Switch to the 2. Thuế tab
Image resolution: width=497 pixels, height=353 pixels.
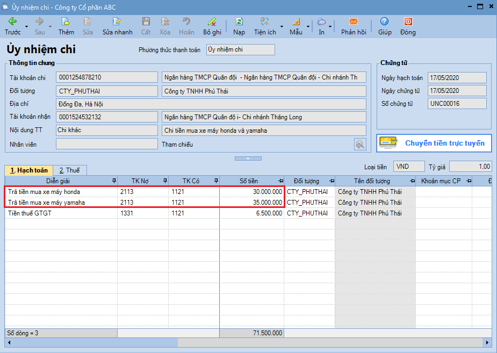pos(70,170)
